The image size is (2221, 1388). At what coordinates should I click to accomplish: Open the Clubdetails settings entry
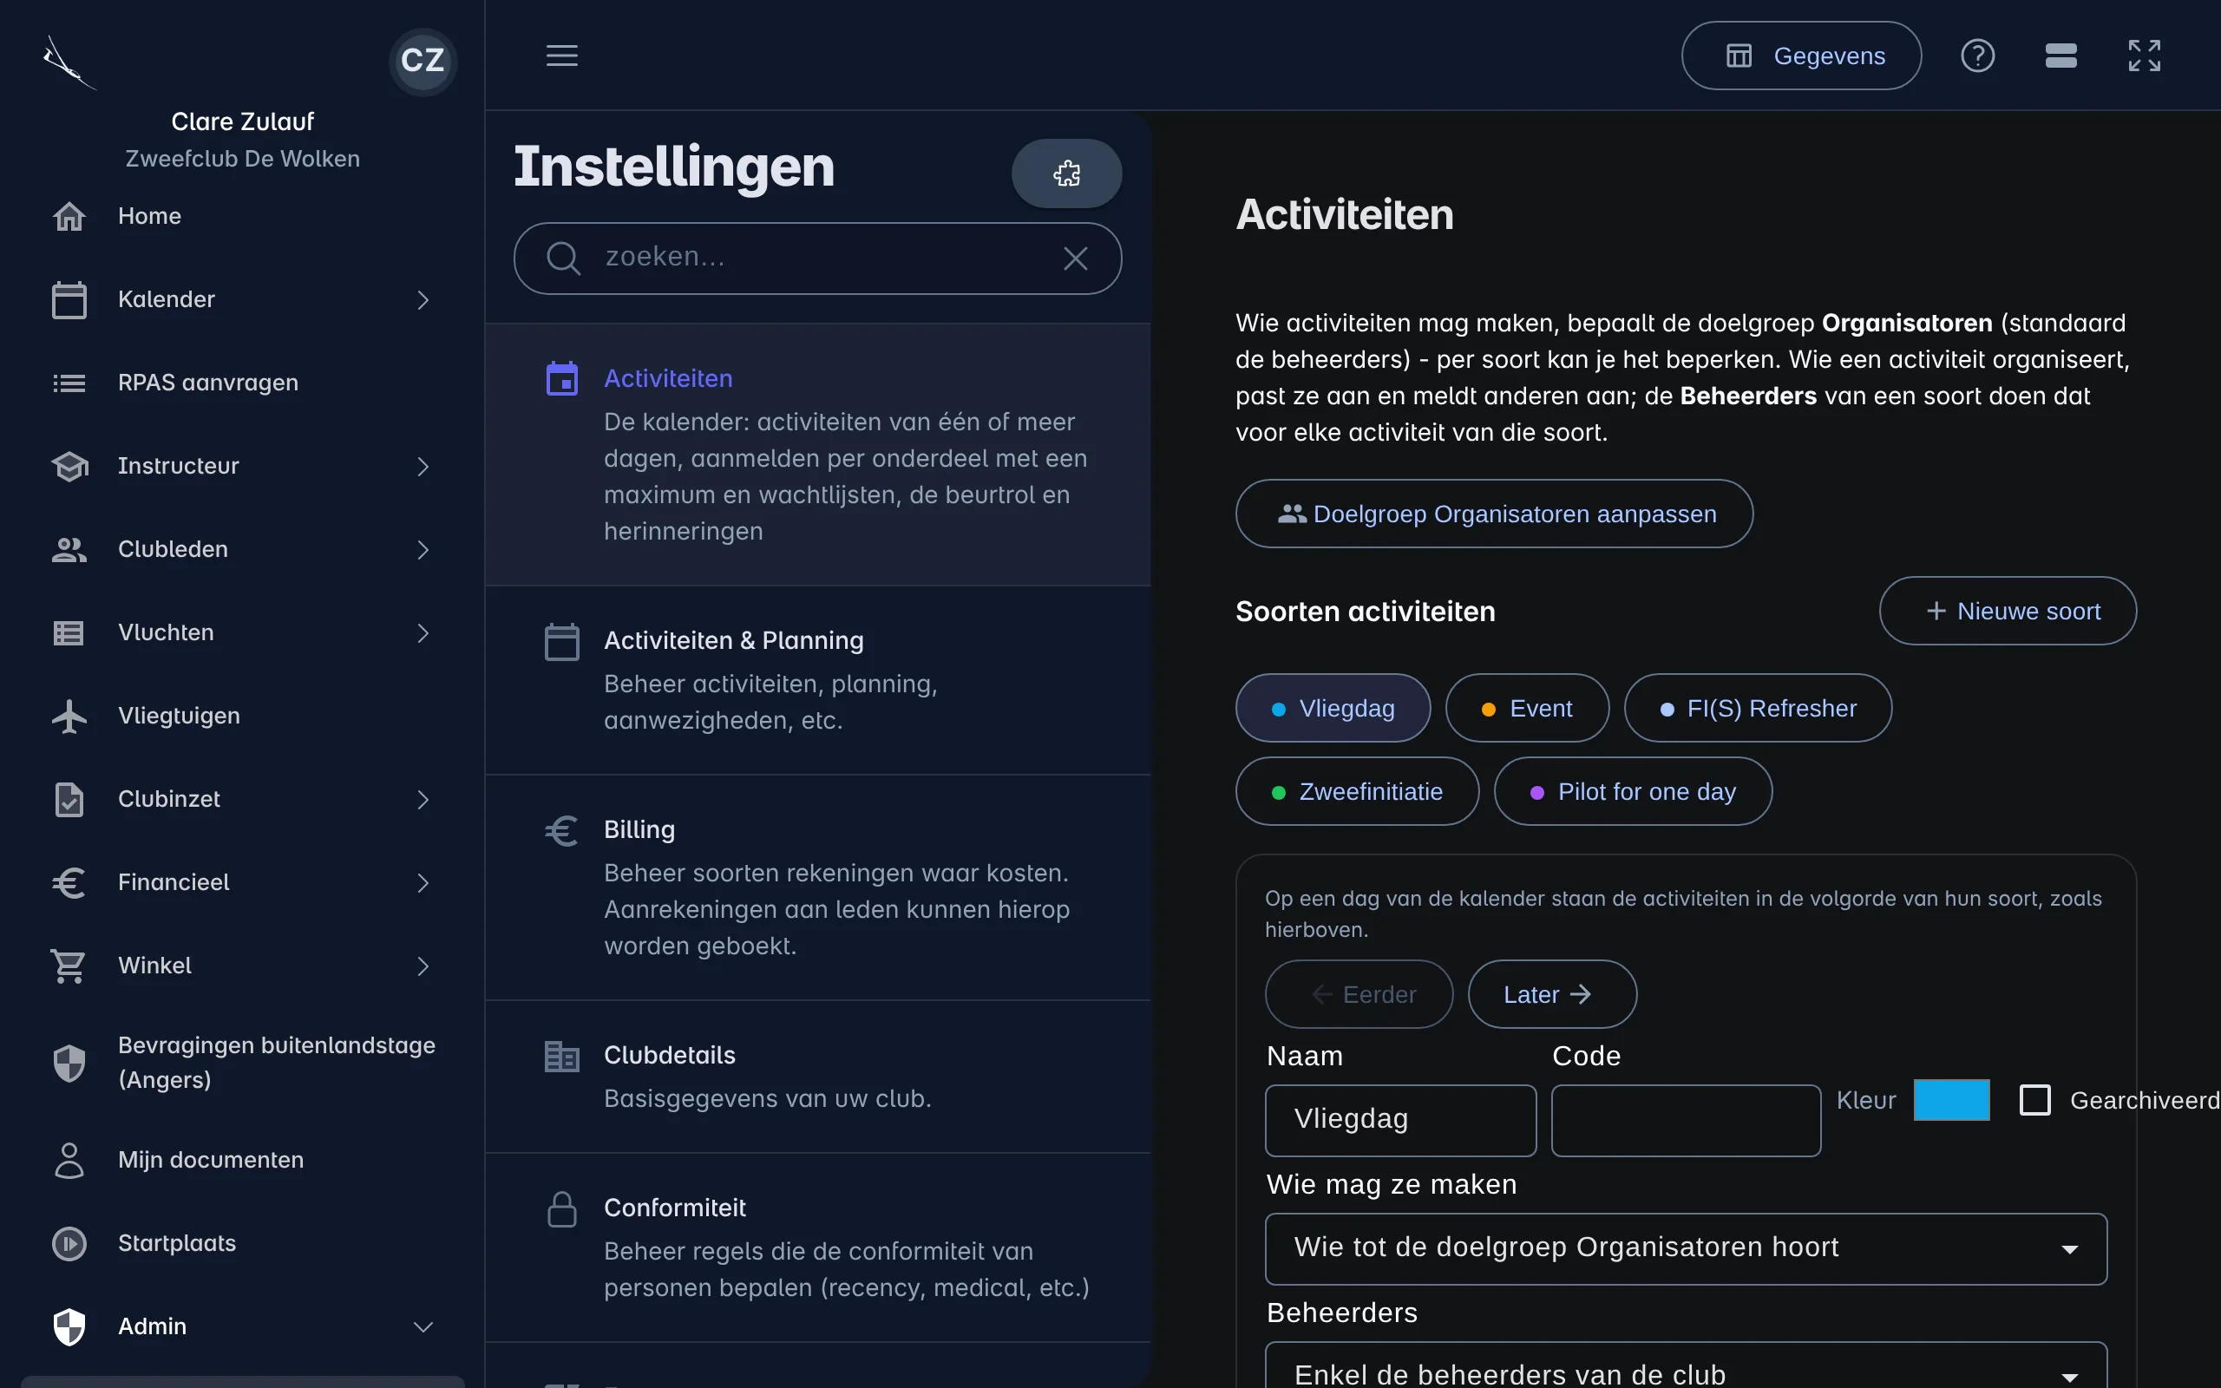click(x=818, y=1077)
